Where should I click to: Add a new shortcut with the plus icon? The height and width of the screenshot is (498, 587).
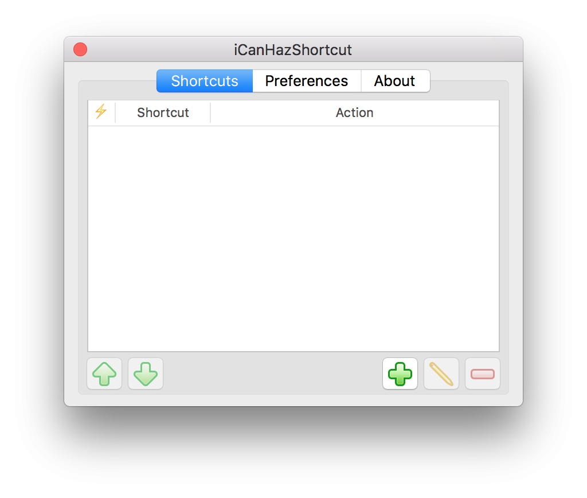point(400,373)
